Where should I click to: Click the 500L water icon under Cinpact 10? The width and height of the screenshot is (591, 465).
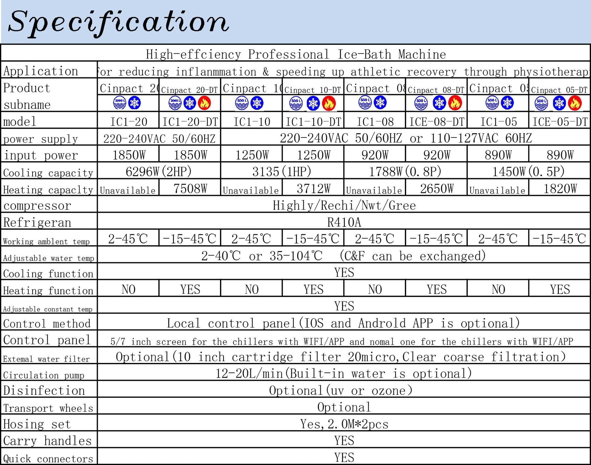[242, 103]
